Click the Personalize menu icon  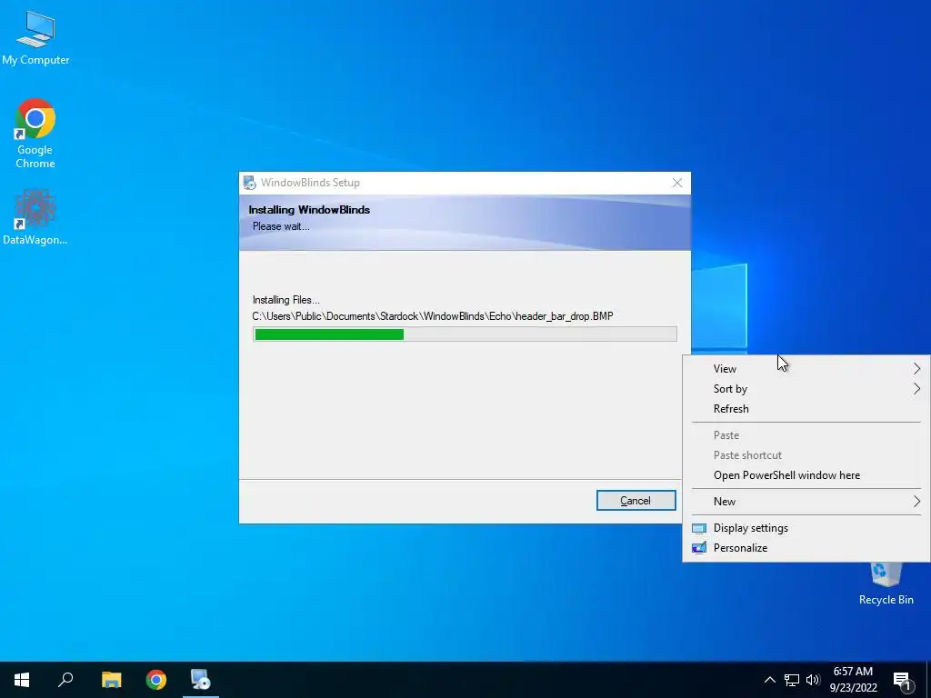pos(699,548)
